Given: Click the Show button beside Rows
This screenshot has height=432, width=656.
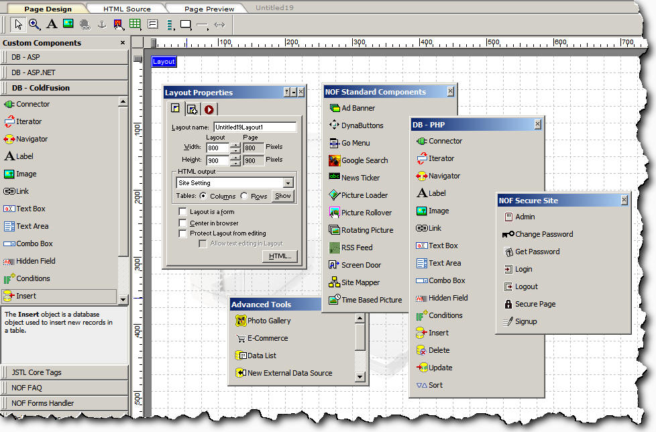Looking at the screenshot, I should pyautogui.click(x=283, y=196).
